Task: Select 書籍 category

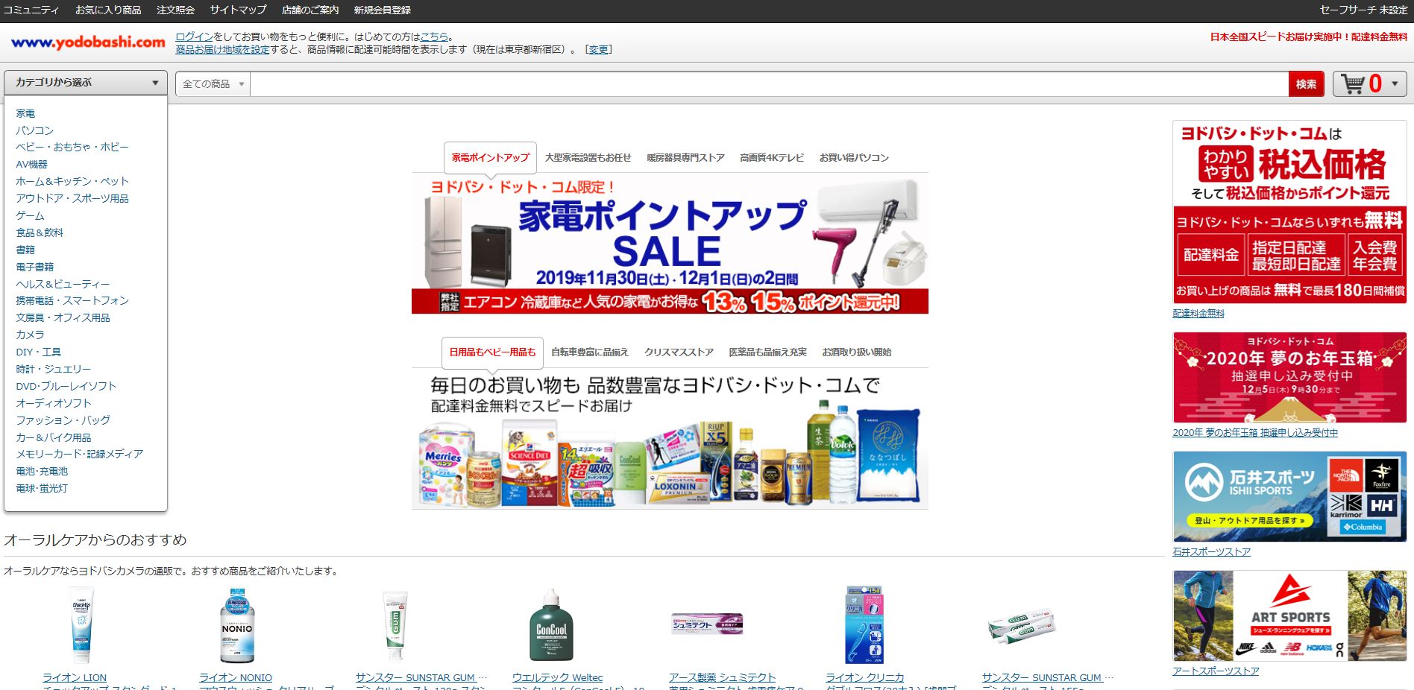Action: [x=25, y=250]
